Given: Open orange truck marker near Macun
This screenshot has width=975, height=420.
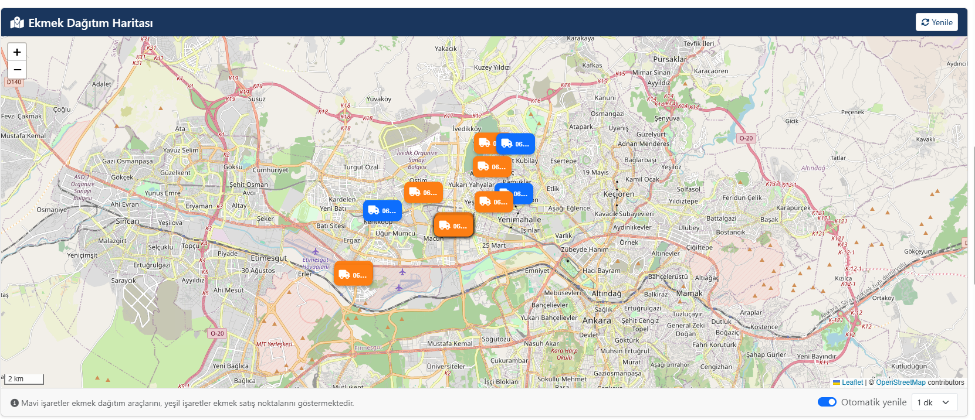Looking at the screenshot, I should pyautogui.click(x=453, y=226).
